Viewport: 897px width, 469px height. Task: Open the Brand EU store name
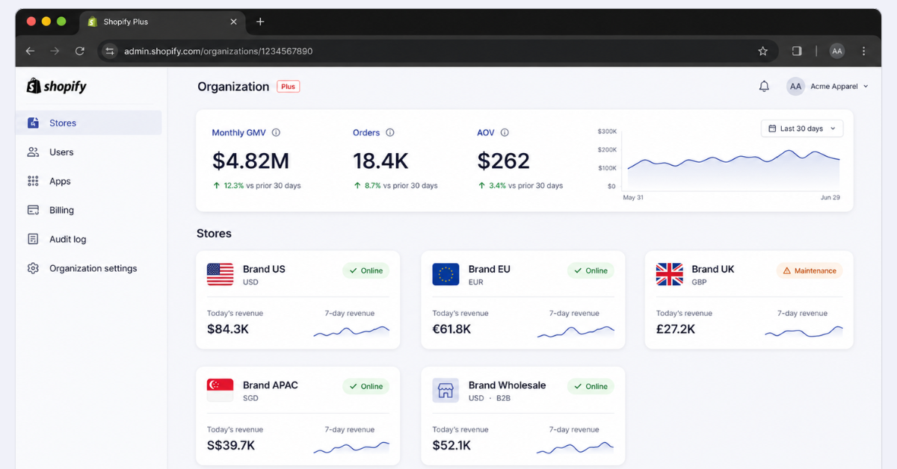pos(490,269)
